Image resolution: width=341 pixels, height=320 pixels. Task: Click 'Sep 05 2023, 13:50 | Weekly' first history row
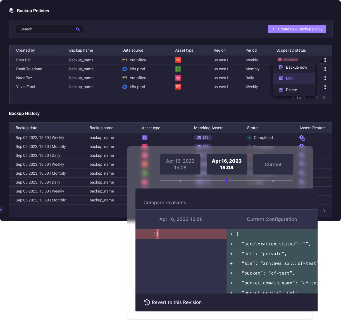[x=40, y=138]
